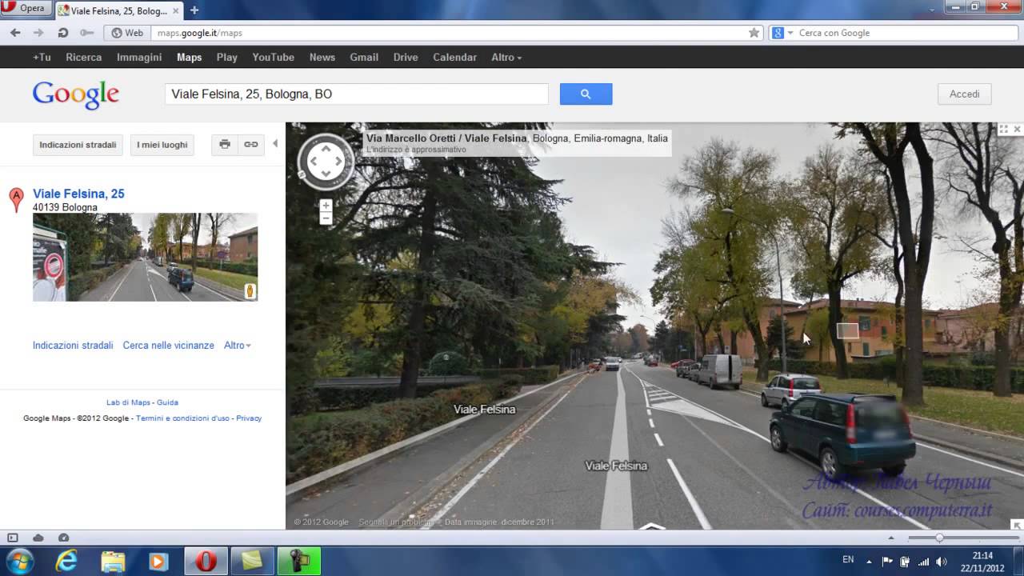Viewport: 1024px width, 576px height.
Task: Open YouTube from Google top bar
Action: [273, 58]
